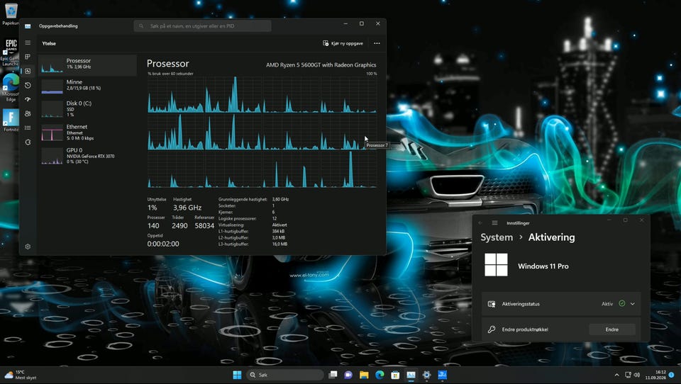The image size is (681, 384).
Task: Open Task Manager settings gear
Action: [28, 247]
